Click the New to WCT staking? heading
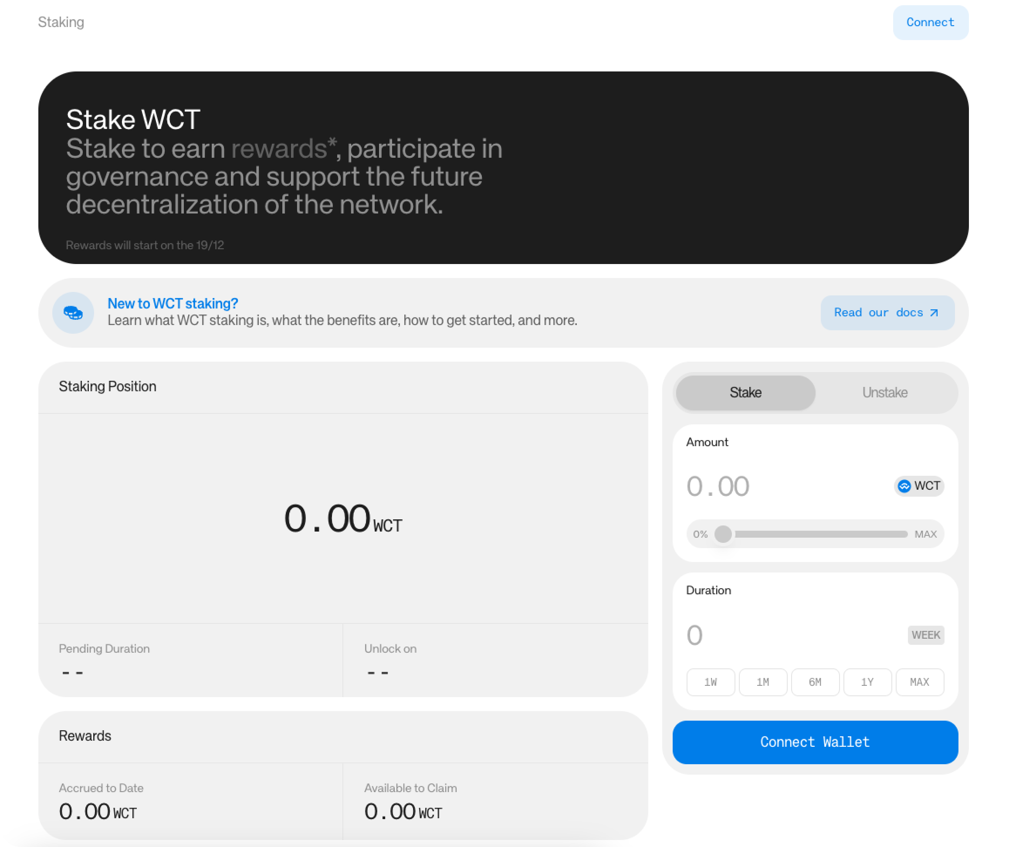Viewport: 1009px width, 847px height. tap(173, 304)
